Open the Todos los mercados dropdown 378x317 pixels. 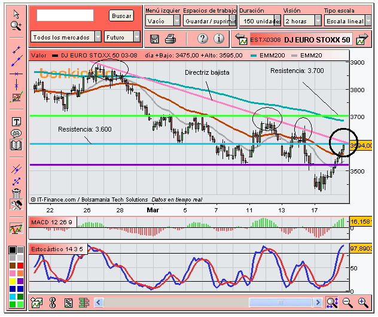pyautogui.click(x=66, y=37)
